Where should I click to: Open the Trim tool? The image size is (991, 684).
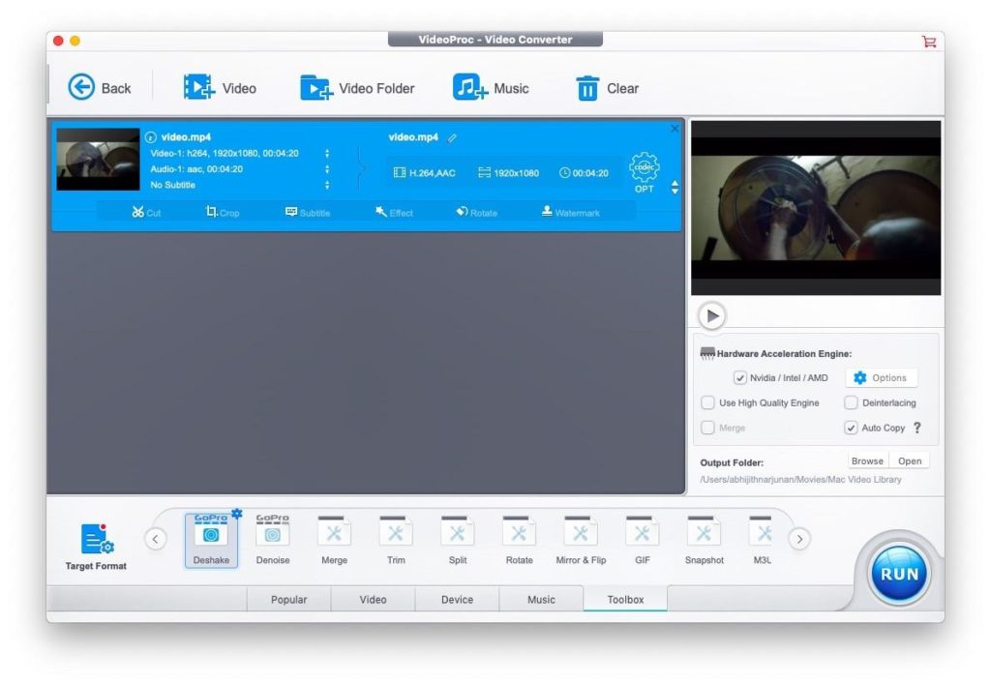coord(396,539)
